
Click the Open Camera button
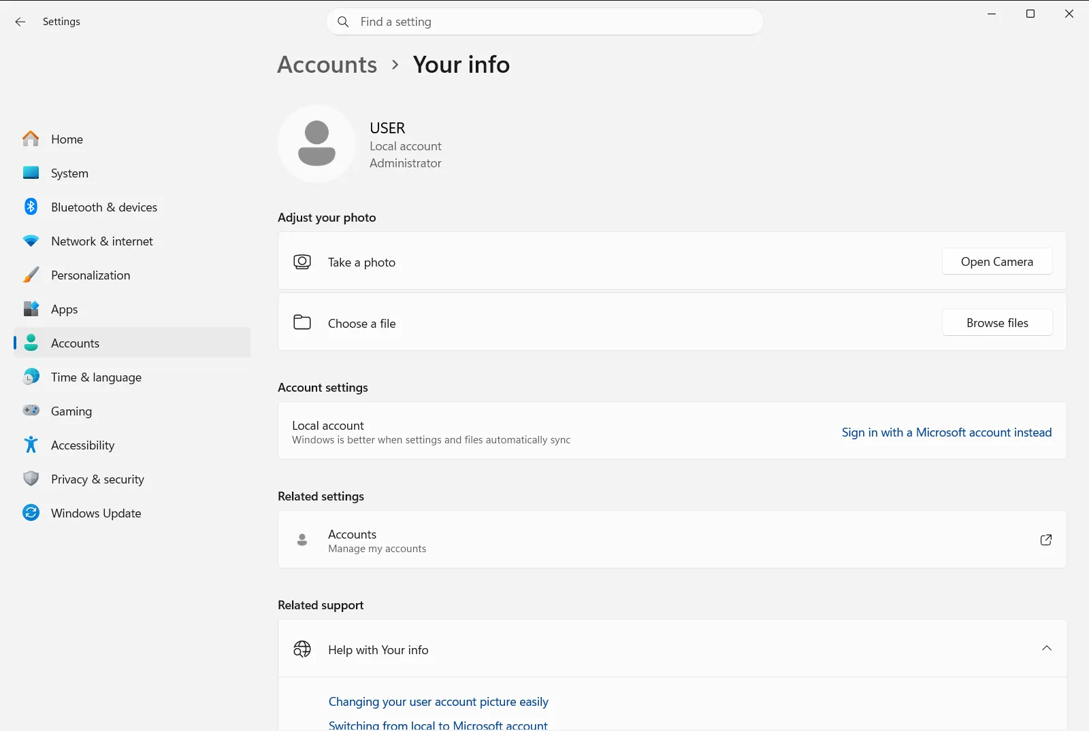click(x=997, y=262)
